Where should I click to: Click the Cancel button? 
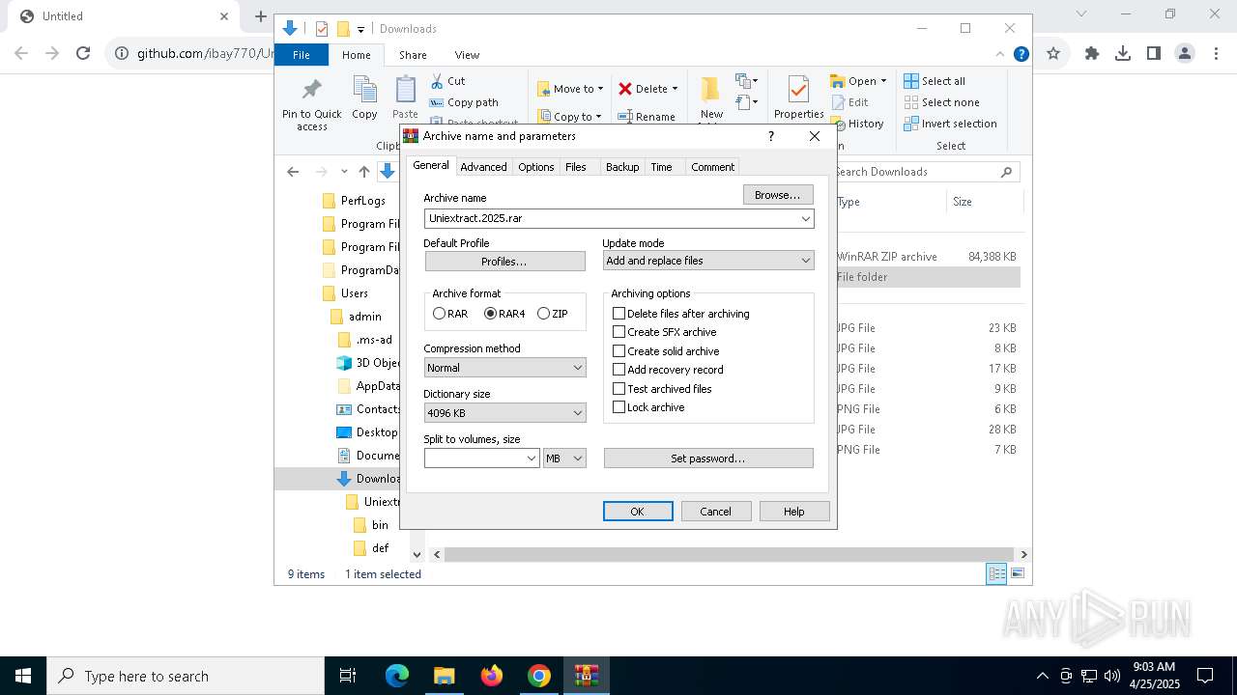click(x=716, y=512)
